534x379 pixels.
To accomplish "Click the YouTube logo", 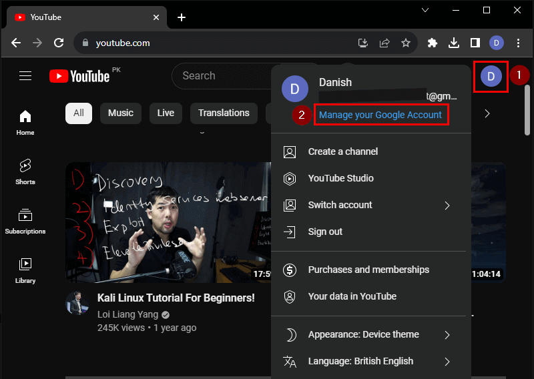I will pos(80,76).
